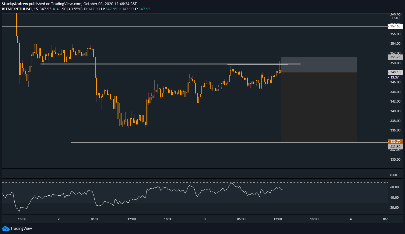Toggle the white horizontal resistance line
Image resolution: width=405 pixels, height=234 pixels.
[258, 64]
